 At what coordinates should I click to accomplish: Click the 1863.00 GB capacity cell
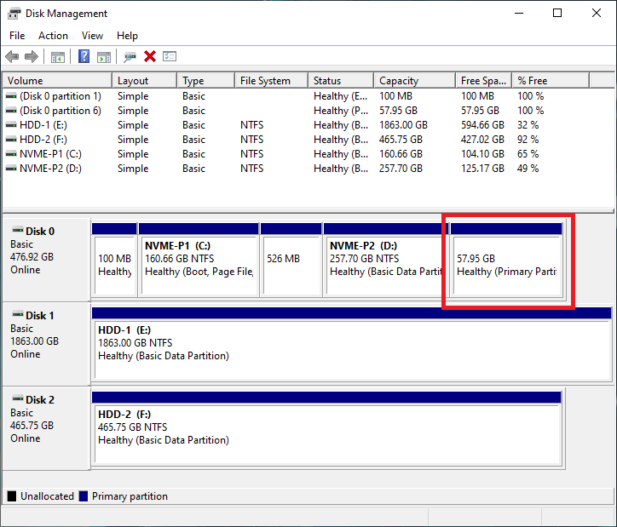click(x=403, y=125)
